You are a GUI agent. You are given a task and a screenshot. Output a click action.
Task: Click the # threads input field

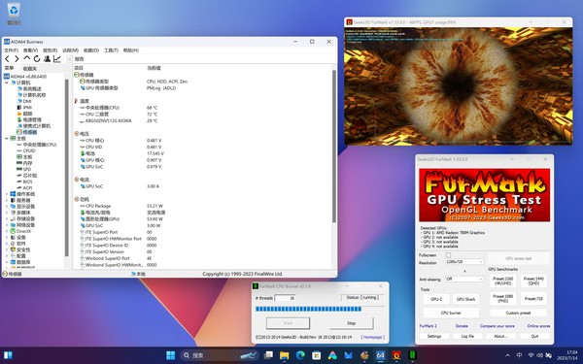(x=285, y=298)
